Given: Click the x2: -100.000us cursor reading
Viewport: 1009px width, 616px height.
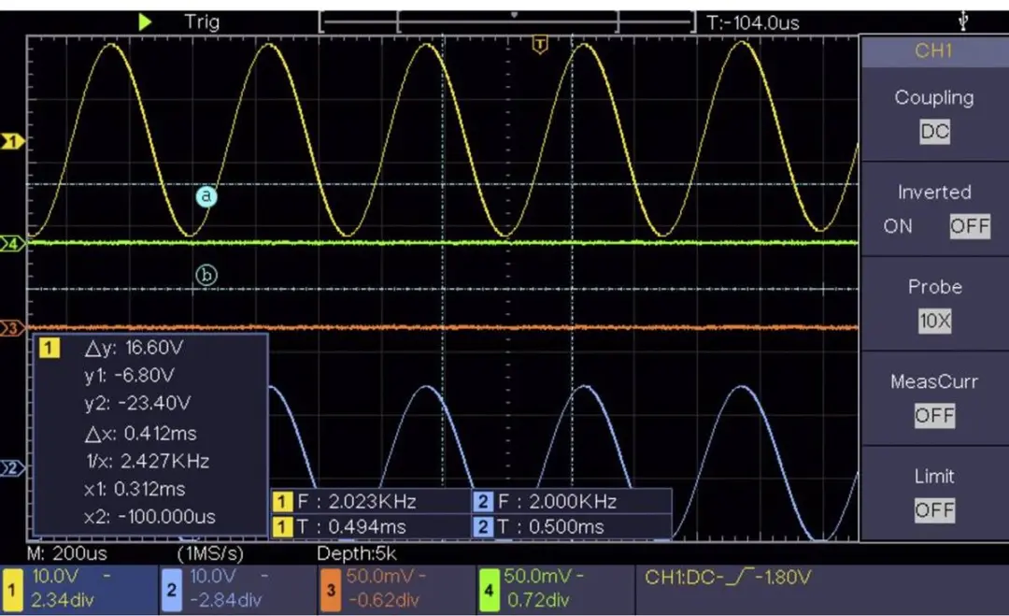Looking at the screenshot, I should click(x=149, y=517).
